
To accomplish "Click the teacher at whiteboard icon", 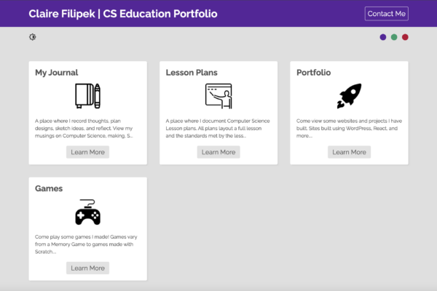I will click(219, 96).
